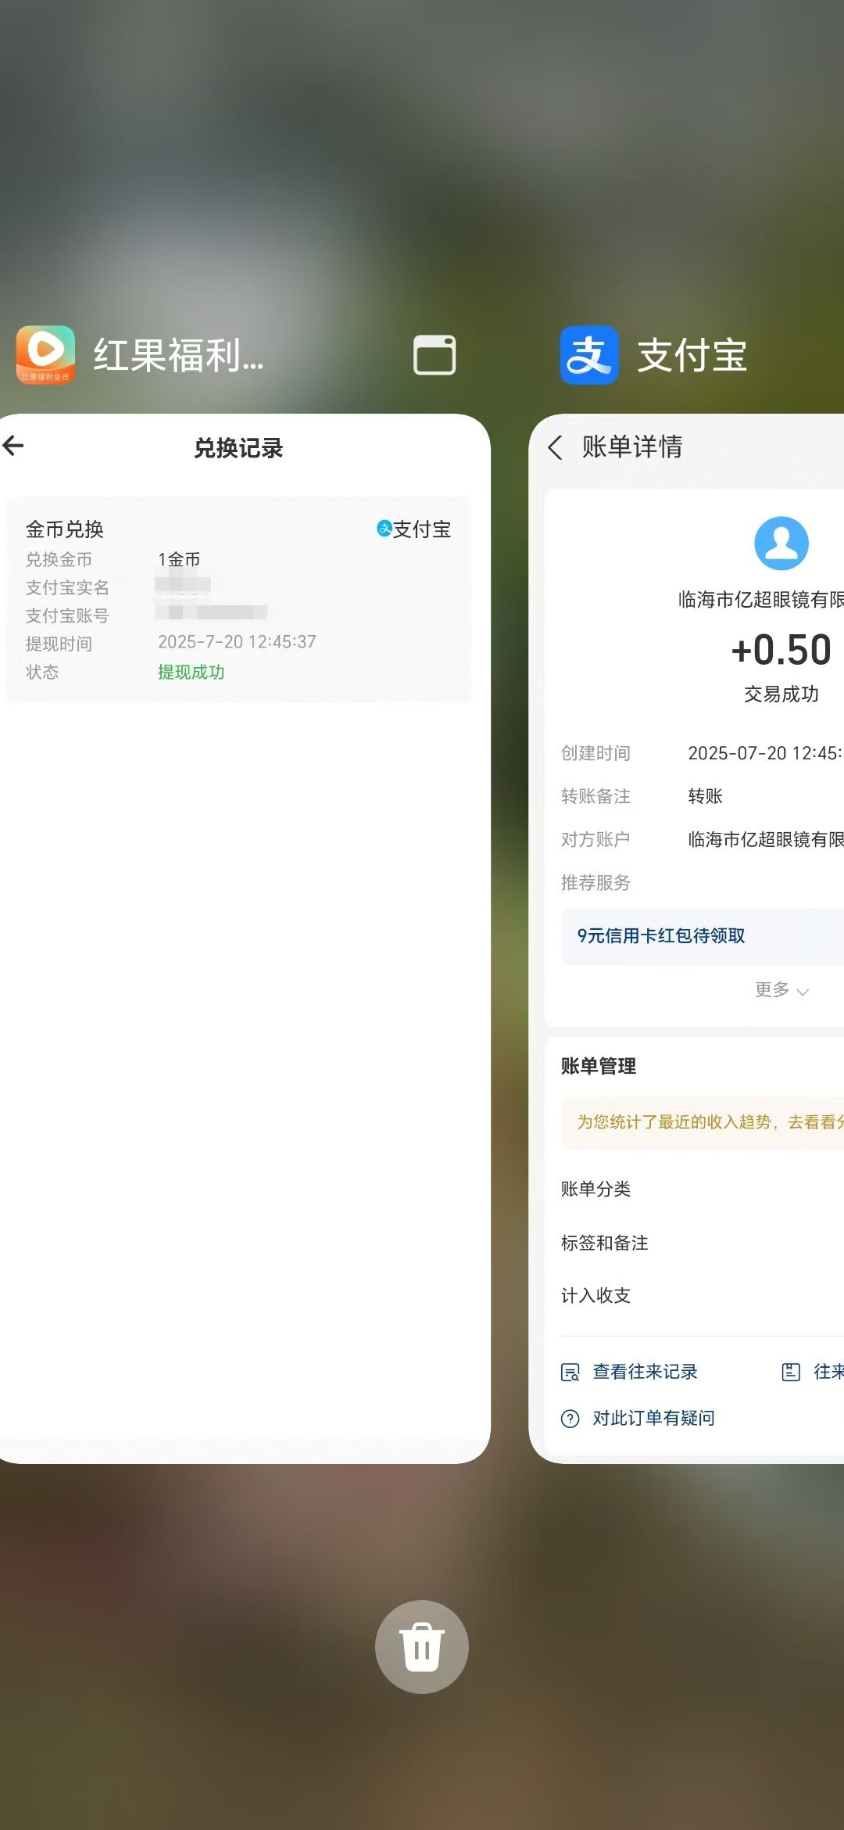Tap the 支付宝 app icon
This screenshot has height=1830, width=844.
point(589,355)
